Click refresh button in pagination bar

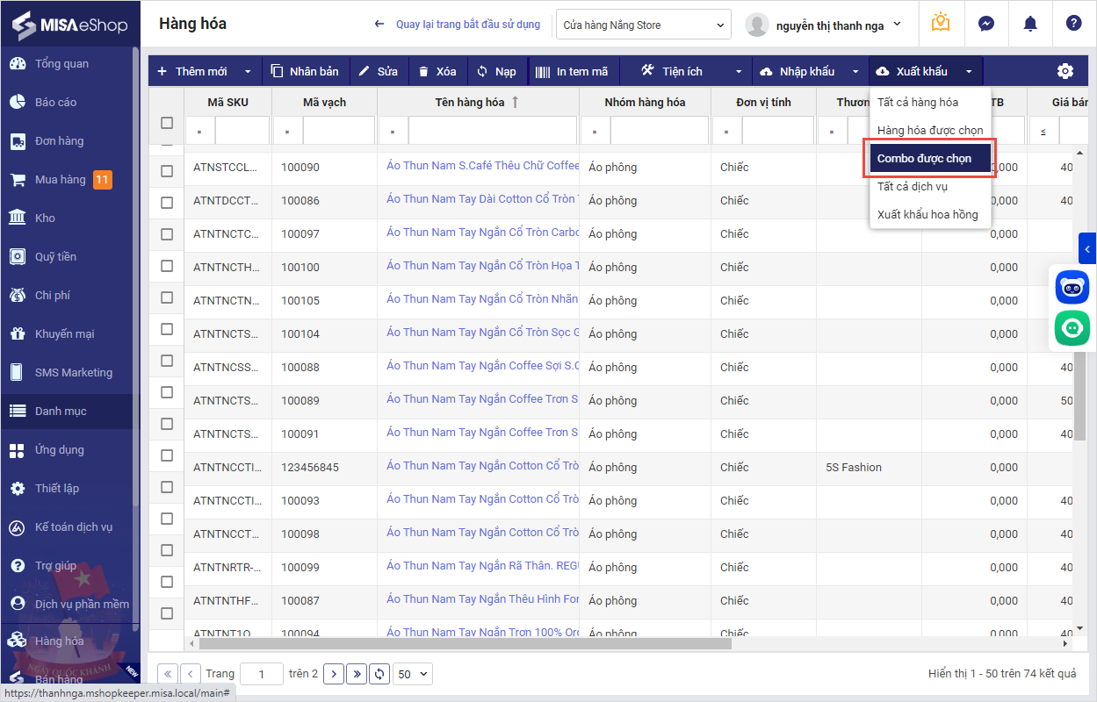(x=379, y=674)
